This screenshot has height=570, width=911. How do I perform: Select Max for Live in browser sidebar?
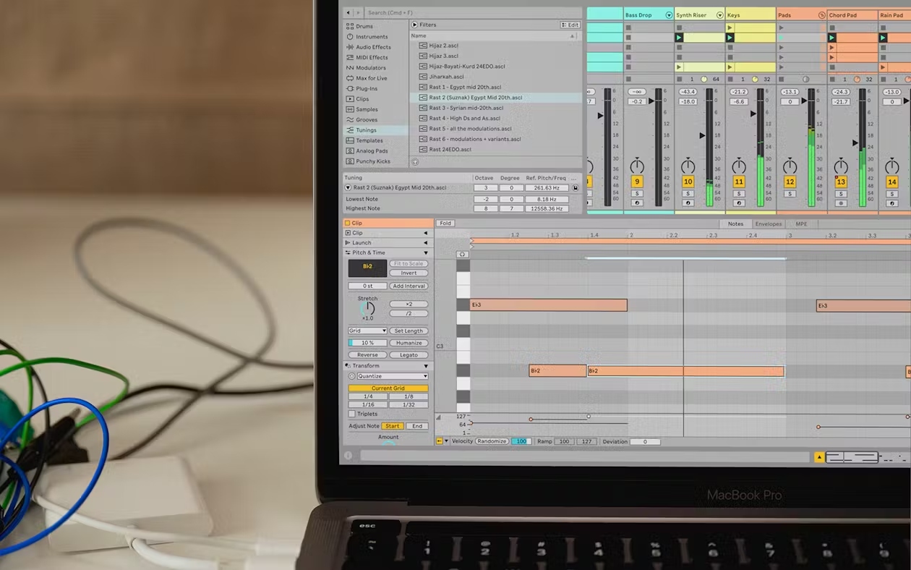click(x=371, y=78)
